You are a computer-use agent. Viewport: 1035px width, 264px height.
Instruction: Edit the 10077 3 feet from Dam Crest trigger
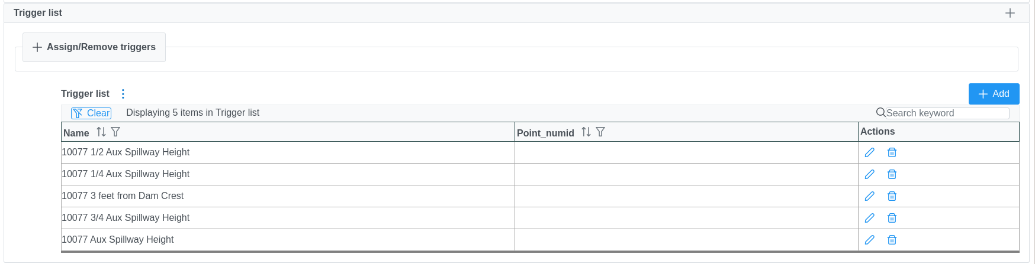[869, 196]
